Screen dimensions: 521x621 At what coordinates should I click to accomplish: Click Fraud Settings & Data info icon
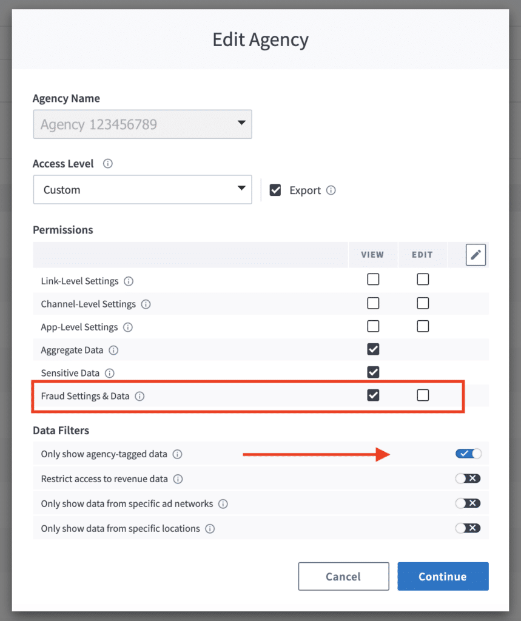coord(139,397)
